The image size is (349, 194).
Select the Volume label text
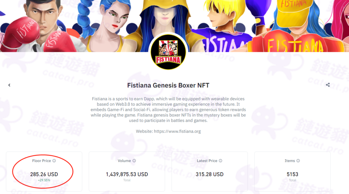pyautogui.click(x=124, y=161)
